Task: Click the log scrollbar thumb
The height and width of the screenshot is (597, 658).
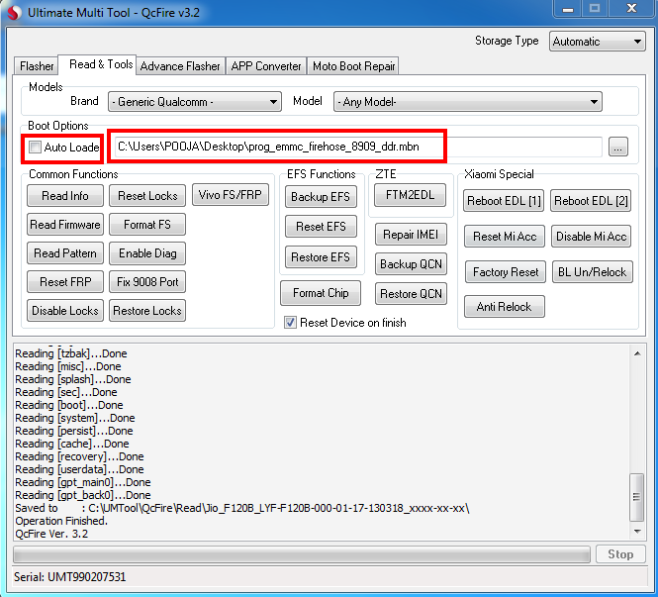Action: pos(637,497)
